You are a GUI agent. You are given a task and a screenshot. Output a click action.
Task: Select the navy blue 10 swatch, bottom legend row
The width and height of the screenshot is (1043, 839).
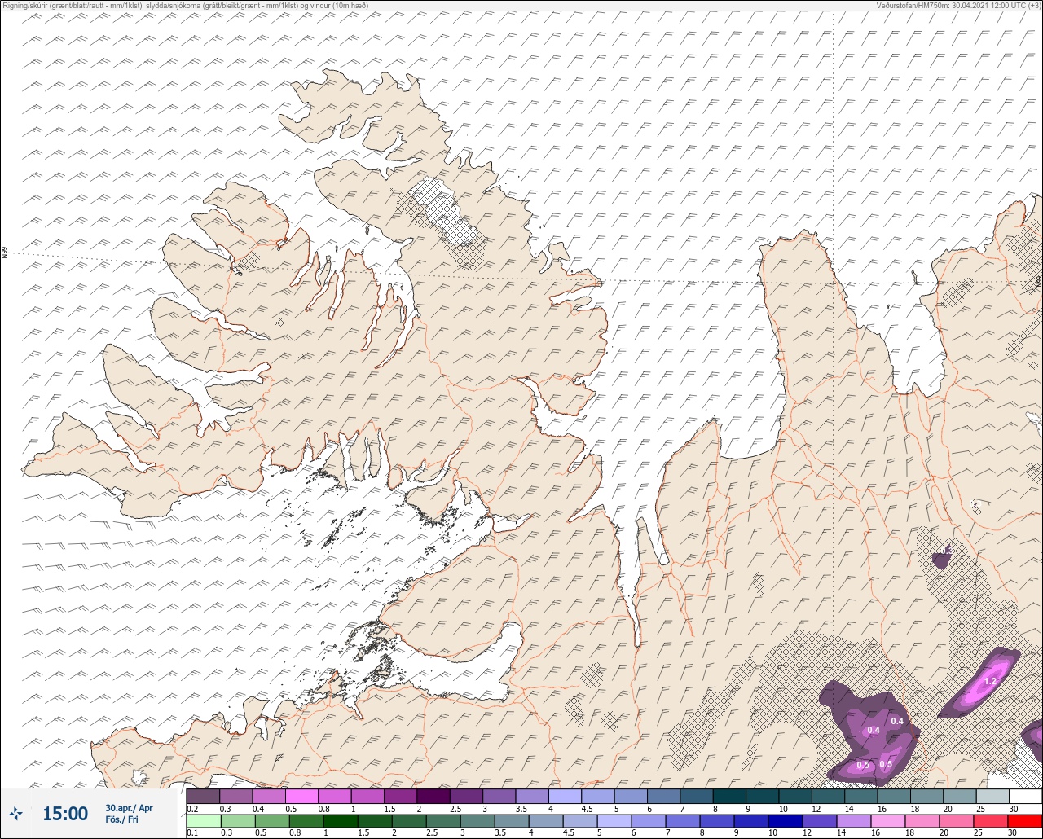click(x=785, y=821)
